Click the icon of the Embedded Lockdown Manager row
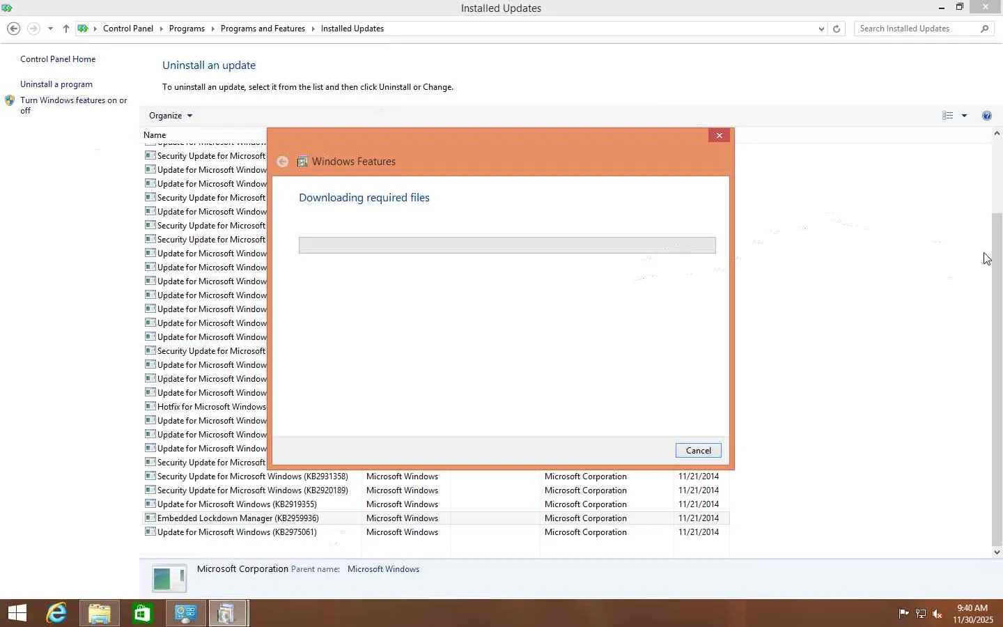This screenshot has width=1003, height=627. pos(150,518)
